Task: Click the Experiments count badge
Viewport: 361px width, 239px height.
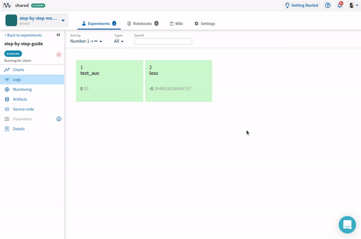Action: click(x=114, y=23)
